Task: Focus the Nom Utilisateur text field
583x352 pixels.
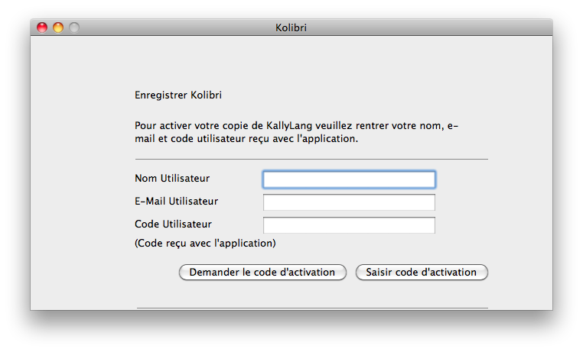Action: point(349,179)
